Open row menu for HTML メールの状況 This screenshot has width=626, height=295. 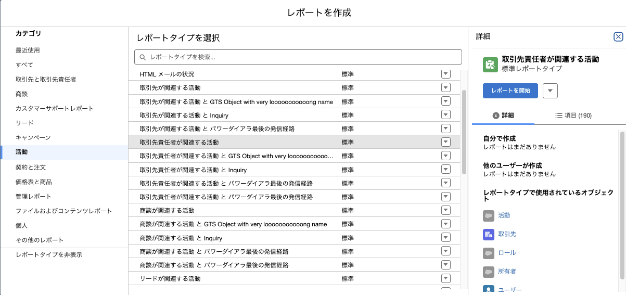pos(445,74)
